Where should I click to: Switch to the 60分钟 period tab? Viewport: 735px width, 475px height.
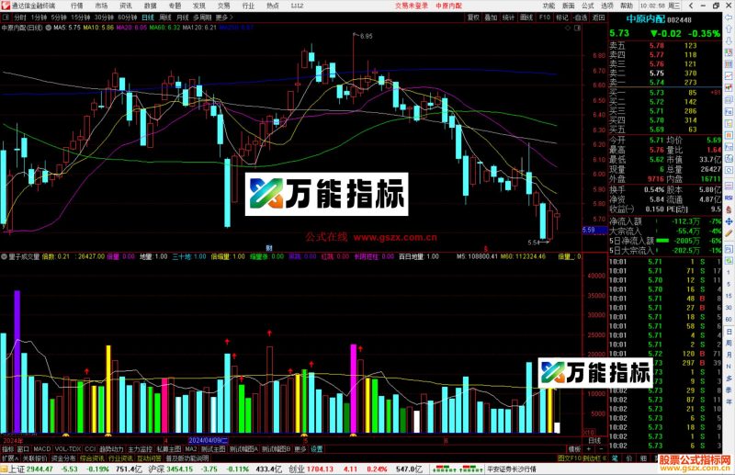pos(128,17)
